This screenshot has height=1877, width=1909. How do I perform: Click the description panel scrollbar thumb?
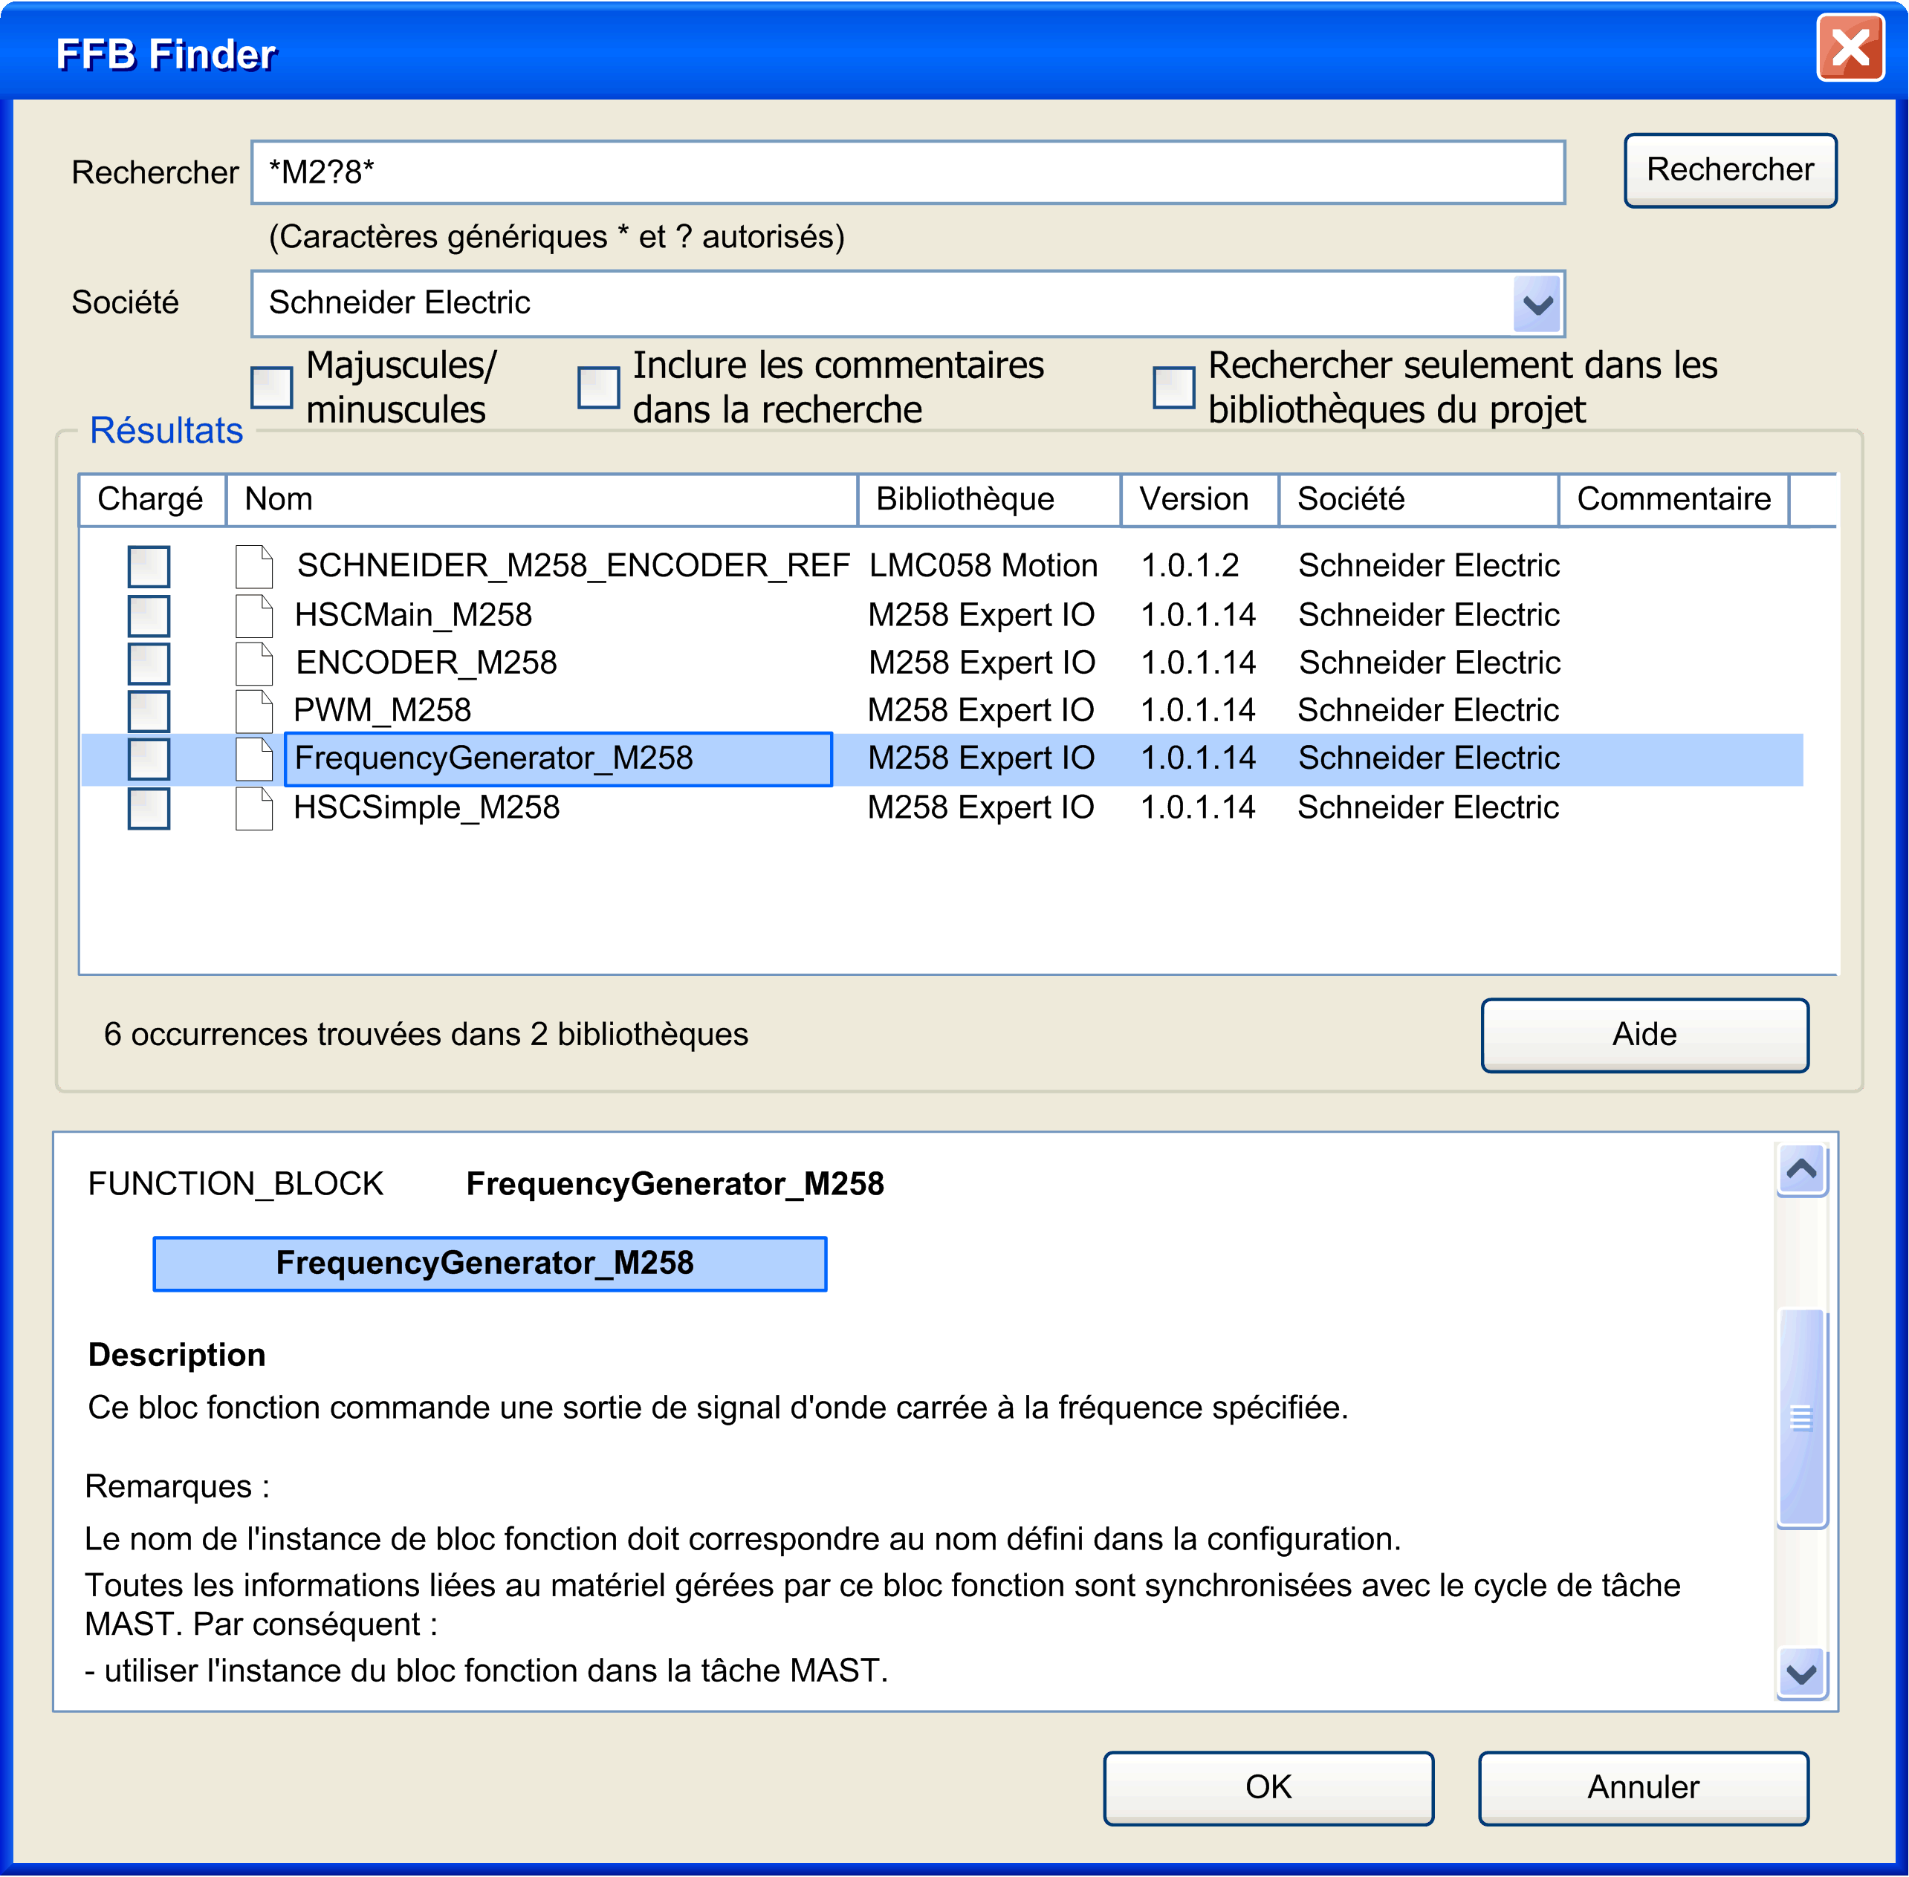pyautogui.click(x=1801, y=1418)
